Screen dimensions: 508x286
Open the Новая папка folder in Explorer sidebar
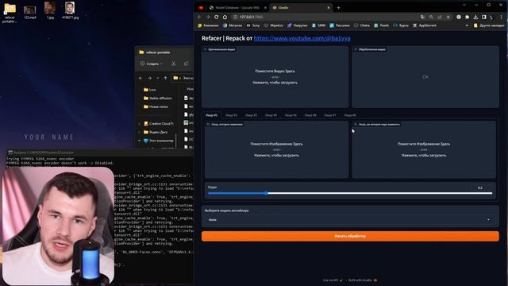click(x=156, y=106)
